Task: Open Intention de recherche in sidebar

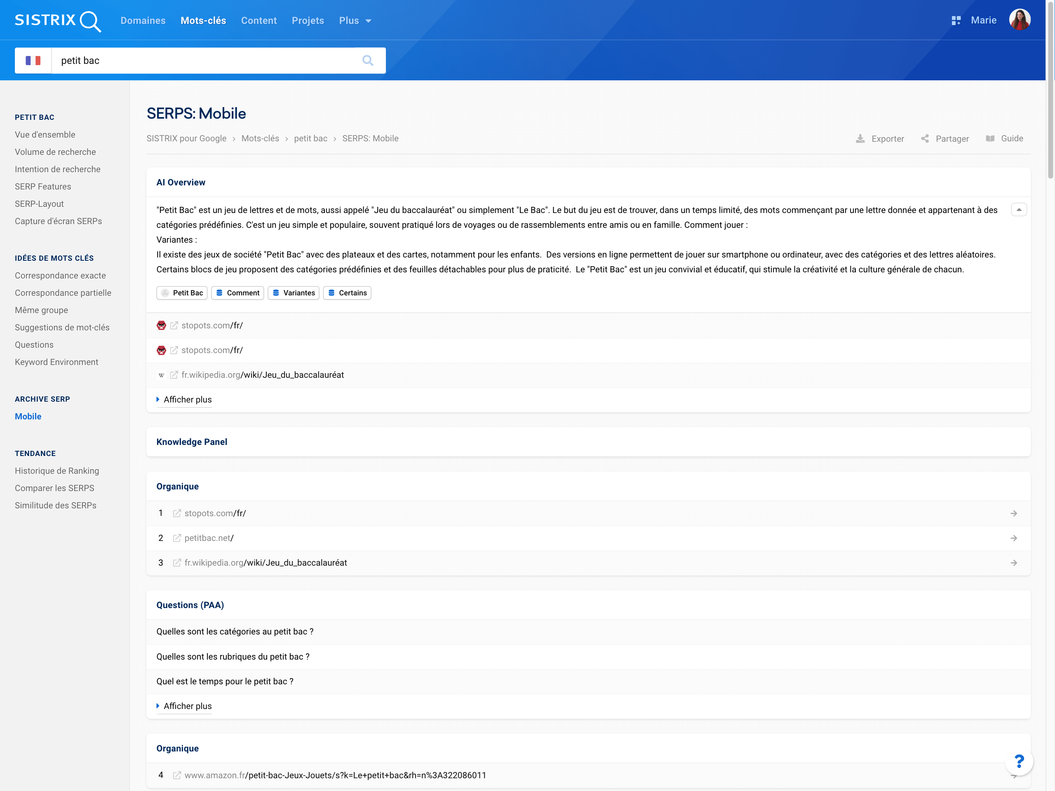Action: 58,169
